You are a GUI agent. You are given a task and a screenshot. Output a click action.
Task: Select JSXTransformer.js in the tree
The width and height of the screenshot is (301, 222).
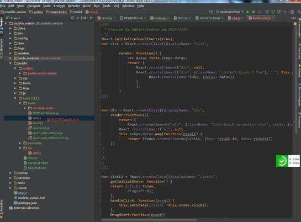[x=43, y=113]
